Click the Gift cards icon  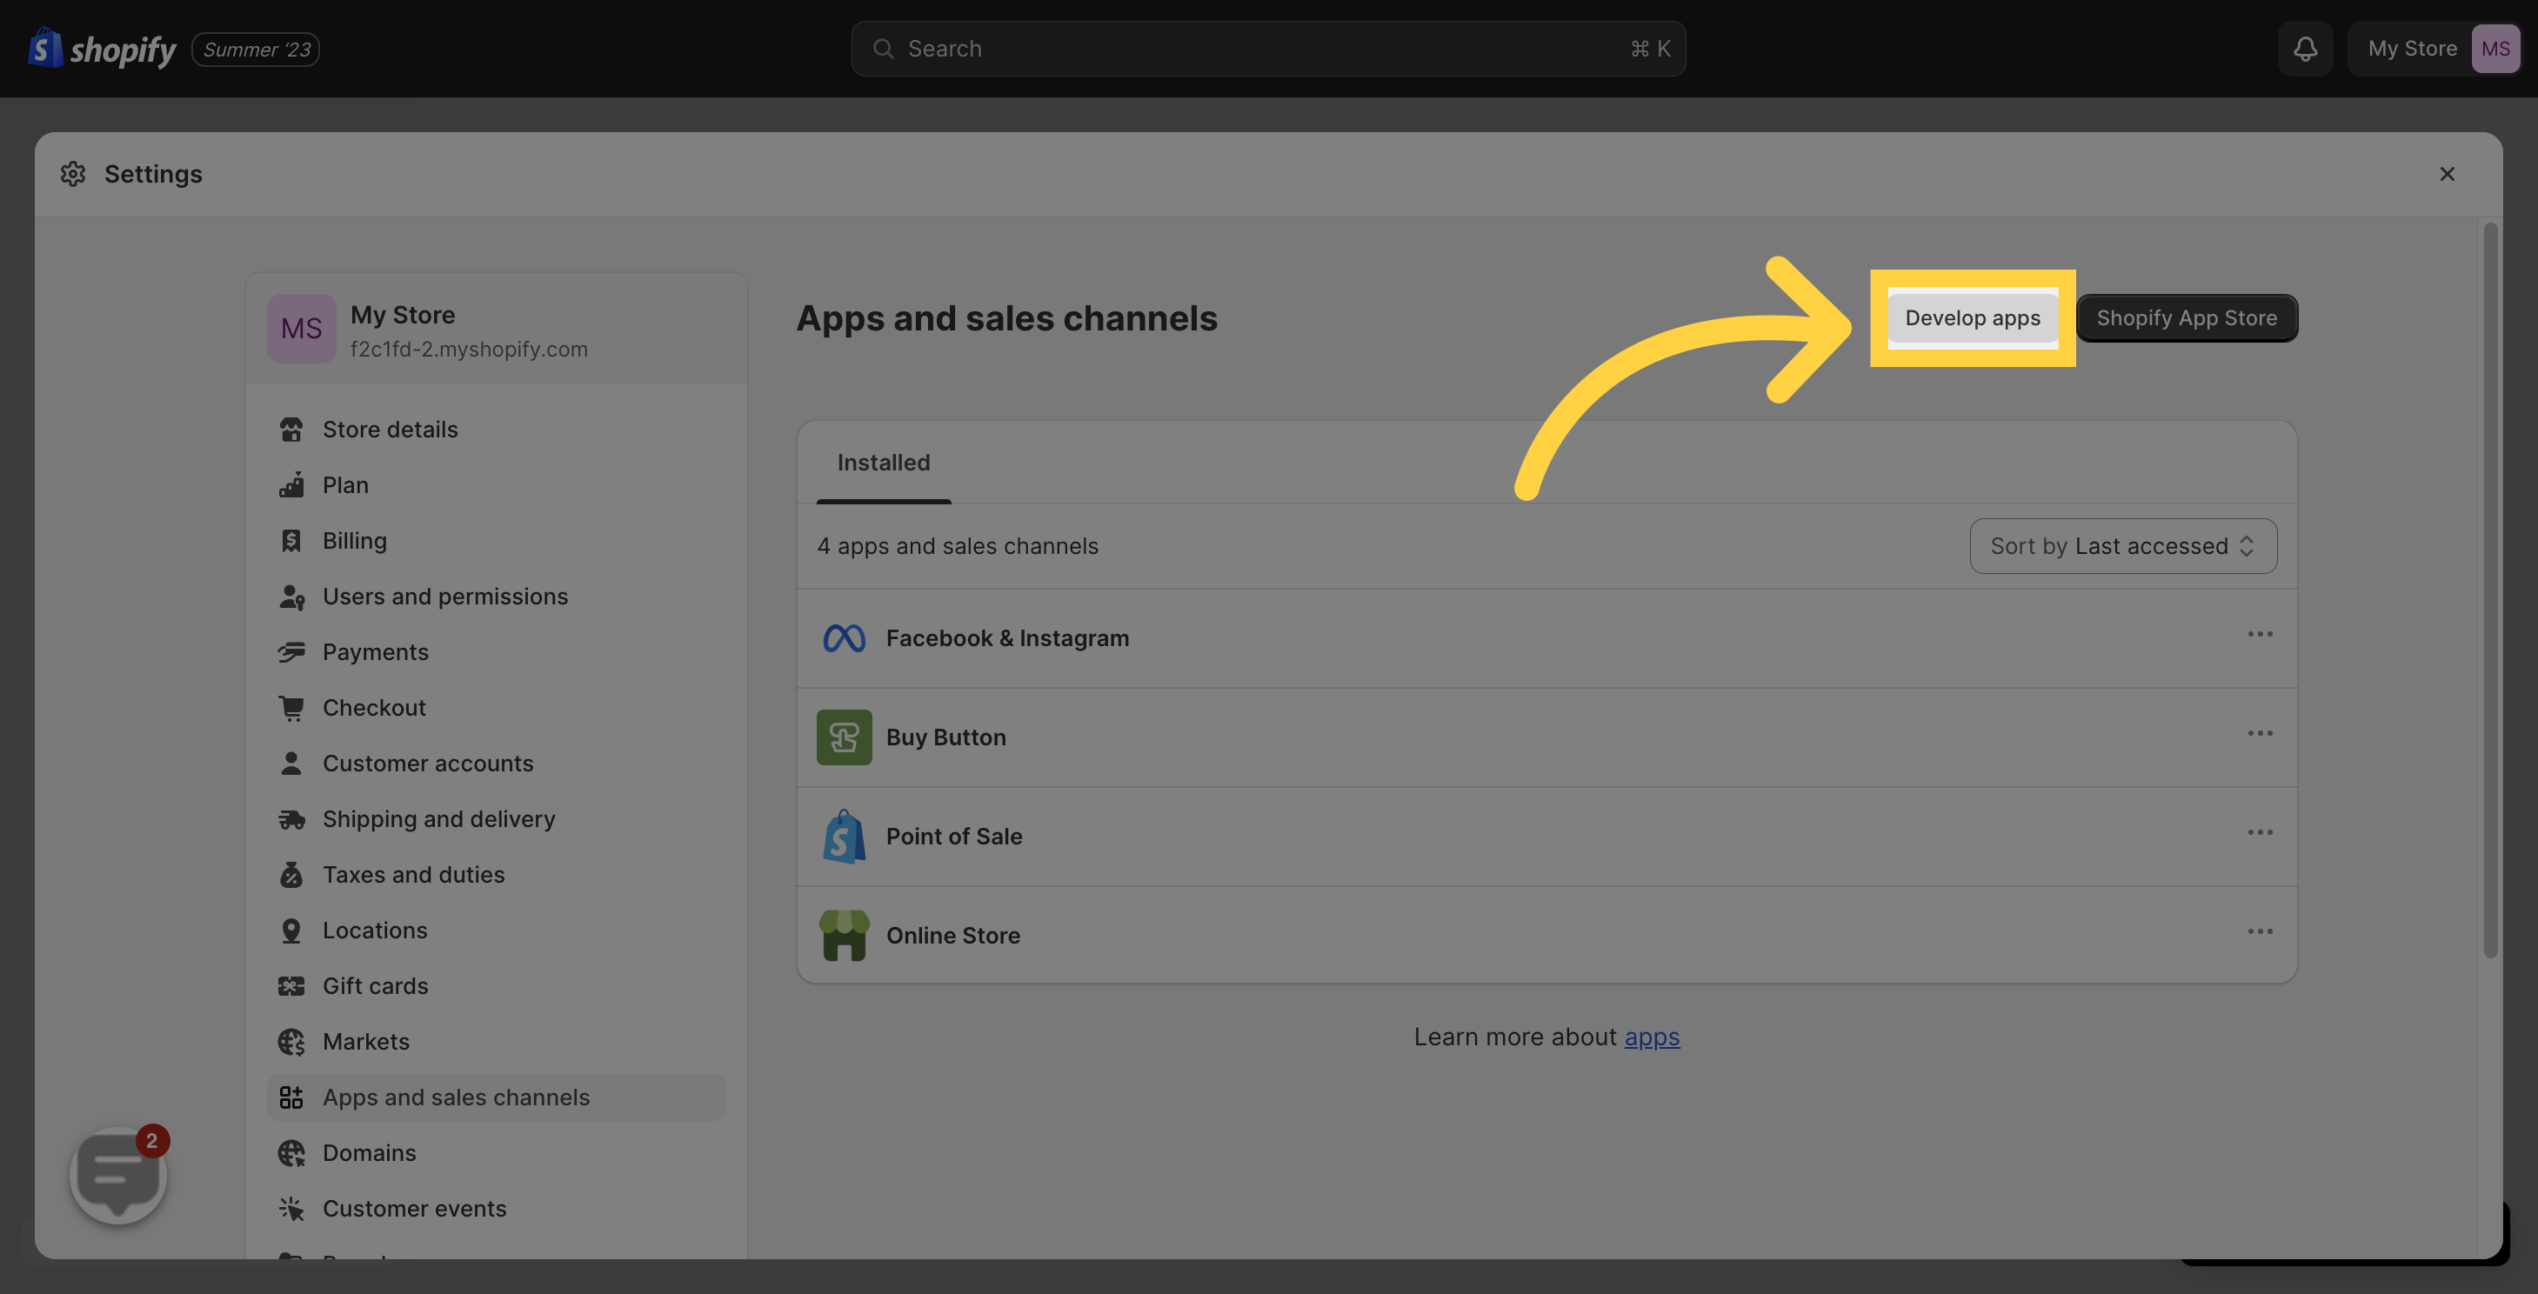[291, 986]
